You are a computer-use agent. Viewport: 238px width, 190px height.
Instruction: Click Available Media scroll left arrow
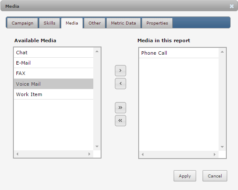pos(17,154)
